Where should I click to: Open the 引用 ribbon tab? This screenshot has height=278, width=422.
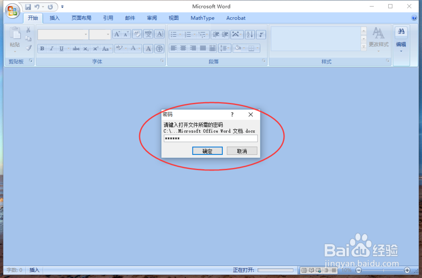pos(108,18)
